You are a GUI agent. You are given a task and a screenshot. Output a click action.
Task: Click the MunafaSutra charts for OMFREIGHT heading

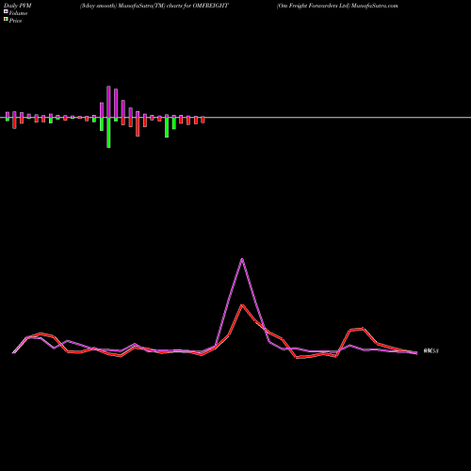(x=154, y=6)
